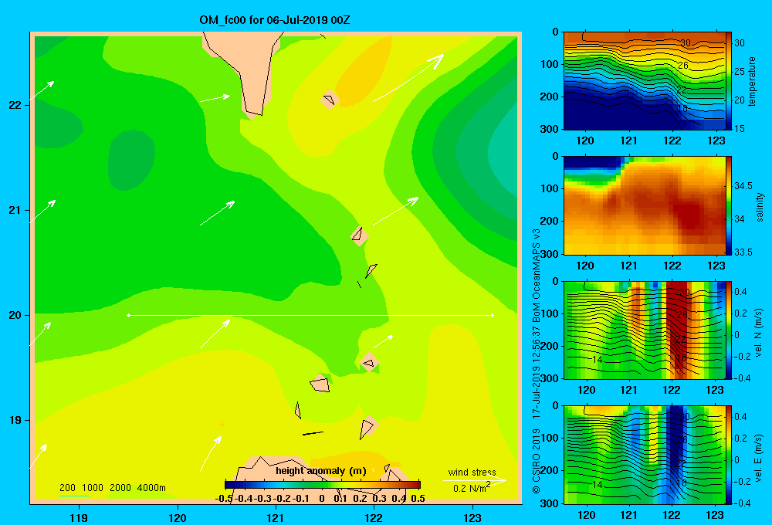Image resolution: width=772 pixels, height=525 pixels.
Task: Click the '14' contour label in vel. E panel
Action: 598,485
